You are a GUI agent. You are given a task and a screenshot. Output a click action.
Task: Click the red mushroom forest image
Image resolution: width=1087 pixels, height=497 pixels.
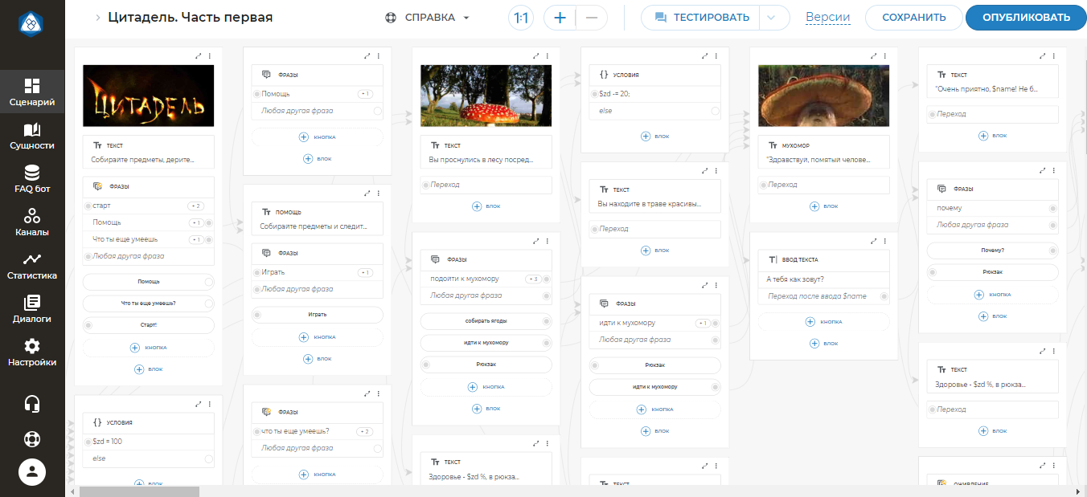click(486, 96)
